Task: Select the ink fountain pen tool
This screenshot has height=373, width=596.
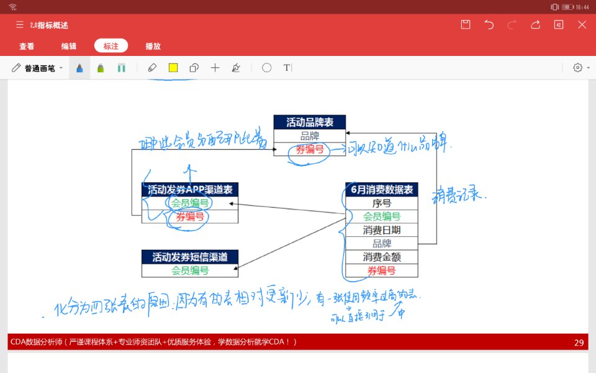Action: [236, 68]
